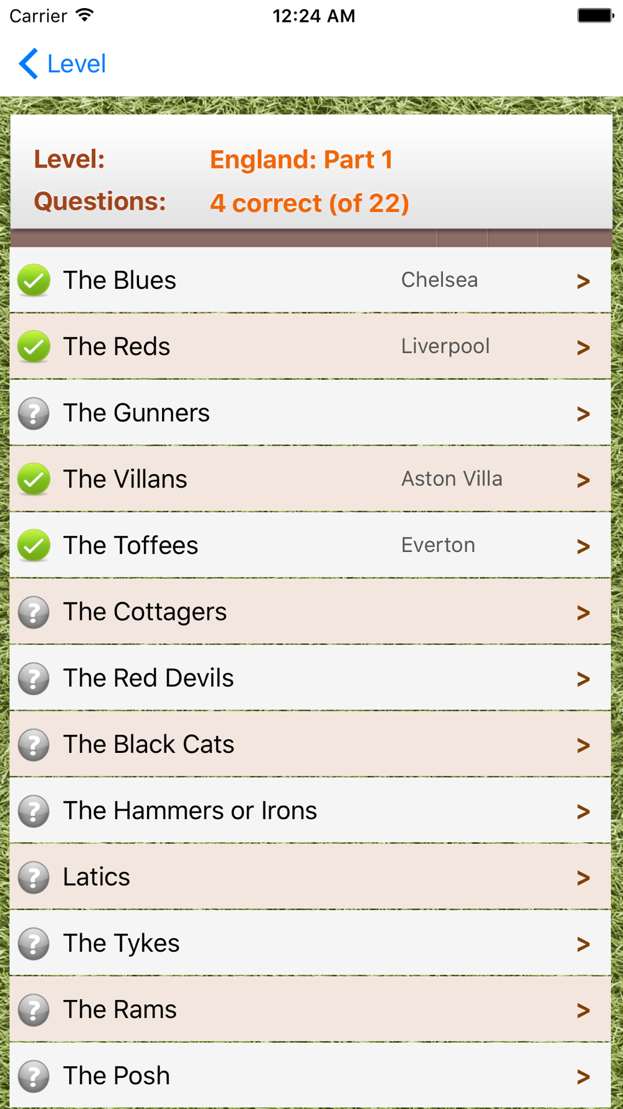Click the brown progress bar under the header
The width and height of the screenshot is (623, 1109).
pyautogui.click(x=311, y=238)
